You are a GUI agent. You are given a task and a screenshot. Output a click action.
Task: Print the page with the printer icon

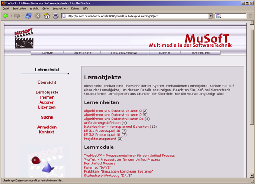point(55,16)
